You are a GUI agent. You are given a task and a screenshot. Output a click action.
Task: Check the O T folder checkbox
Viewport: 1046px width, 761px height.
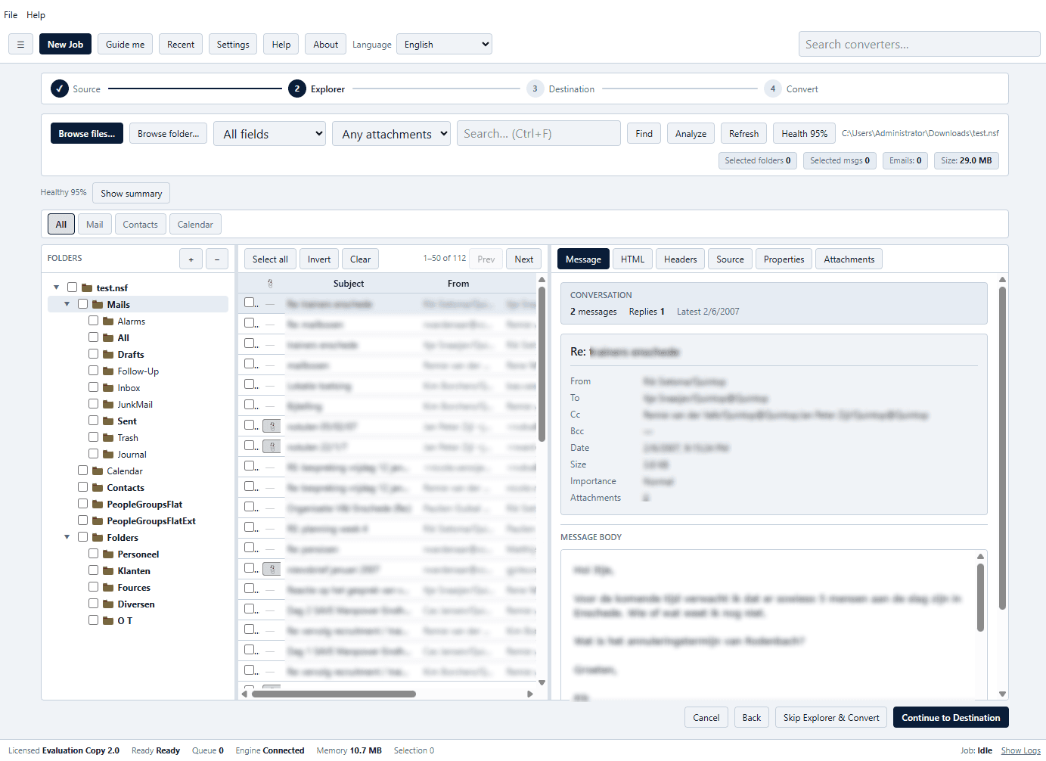click(94, 620)
